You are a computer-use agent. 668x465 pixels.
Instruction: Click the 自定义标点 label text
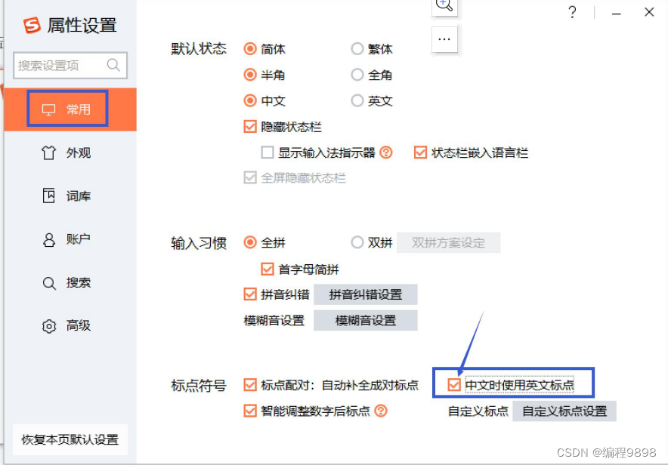478,411
